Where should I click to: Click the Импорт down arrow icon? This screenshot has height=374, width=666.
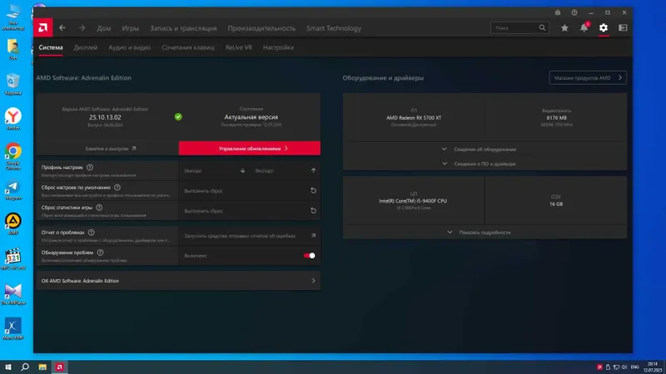242,170
